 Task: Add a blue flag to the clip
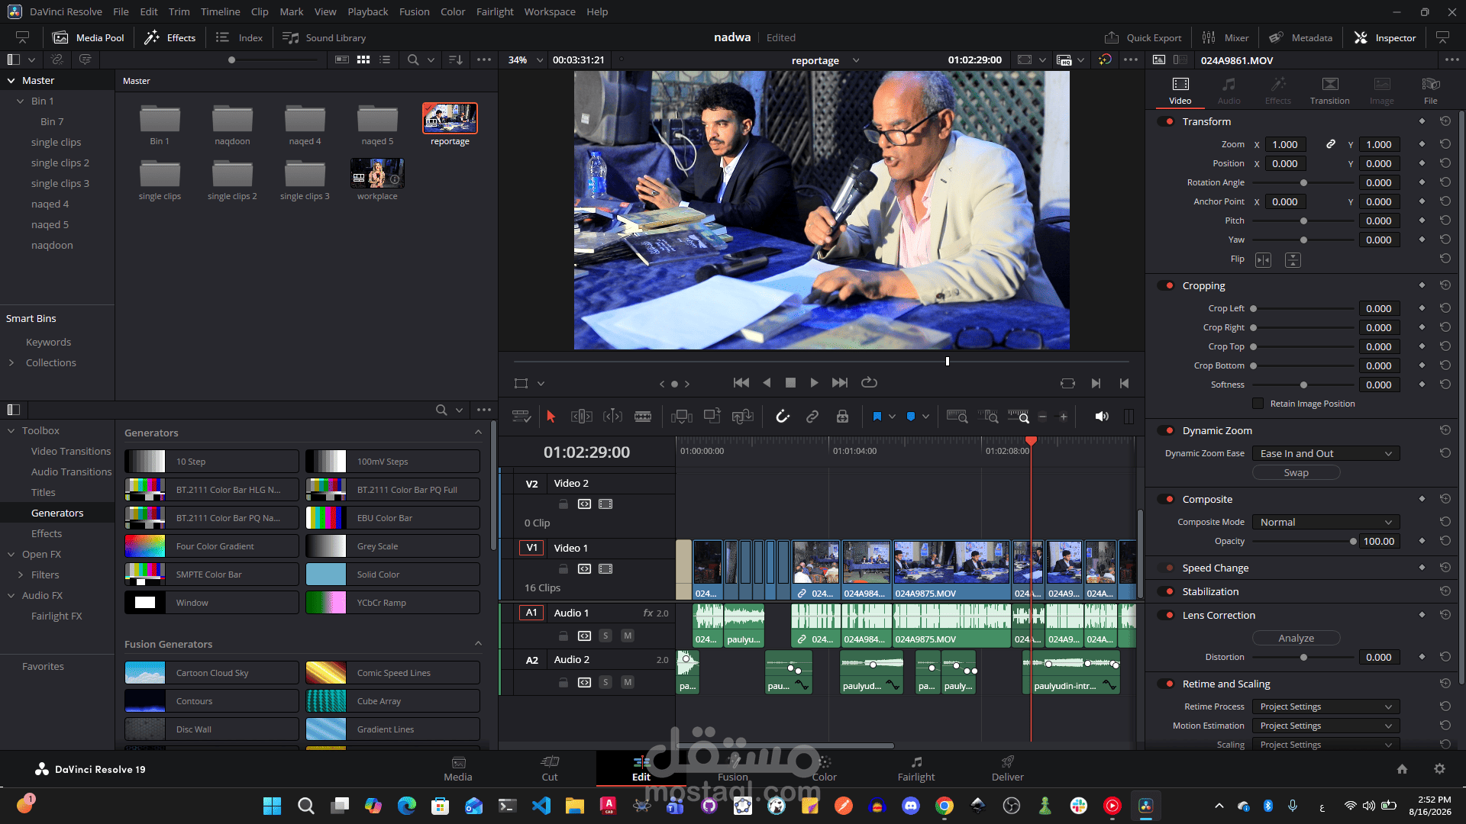click(877, 417)
